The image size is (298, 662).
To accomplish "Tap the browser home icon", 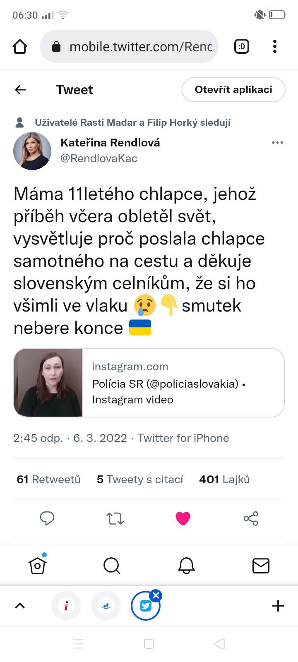I will click(x=20, y=47).
